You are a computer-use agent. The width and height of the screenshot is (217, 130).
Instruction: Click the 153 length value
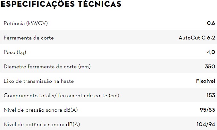coord(211,95)
